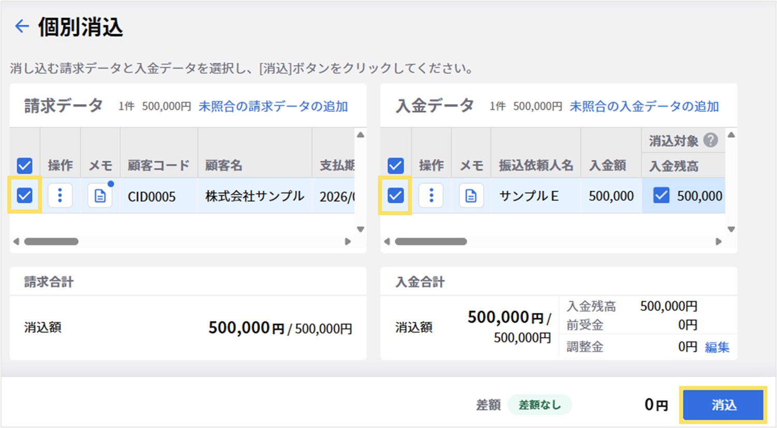Uncheck the サンプルE payment row checkbox
The height and width of the screenshot is (428, 777).
[395, 195]
